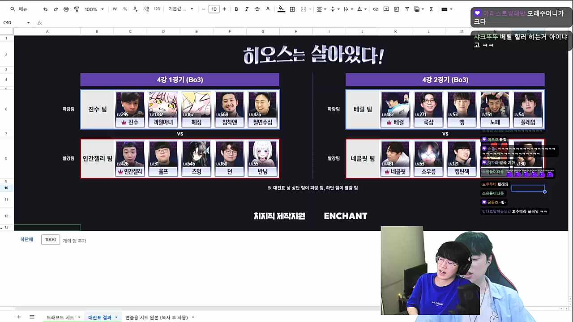Open 연습용 시트 원본 tab dropdown arrow
Image resolution: width=573 pixels, height=322 pixels.
(193, 318)
